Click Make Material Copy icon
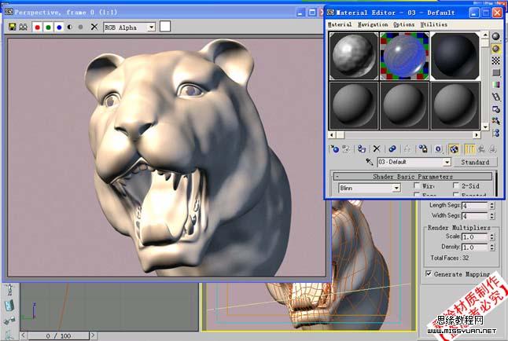The height and width of the screenshot is (341, 508). pos(392,149)
